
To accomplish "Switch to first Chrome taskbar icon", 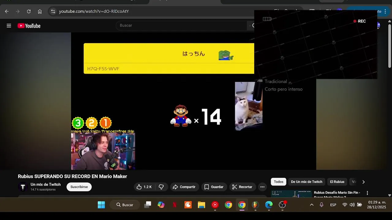I will (228, 205).
